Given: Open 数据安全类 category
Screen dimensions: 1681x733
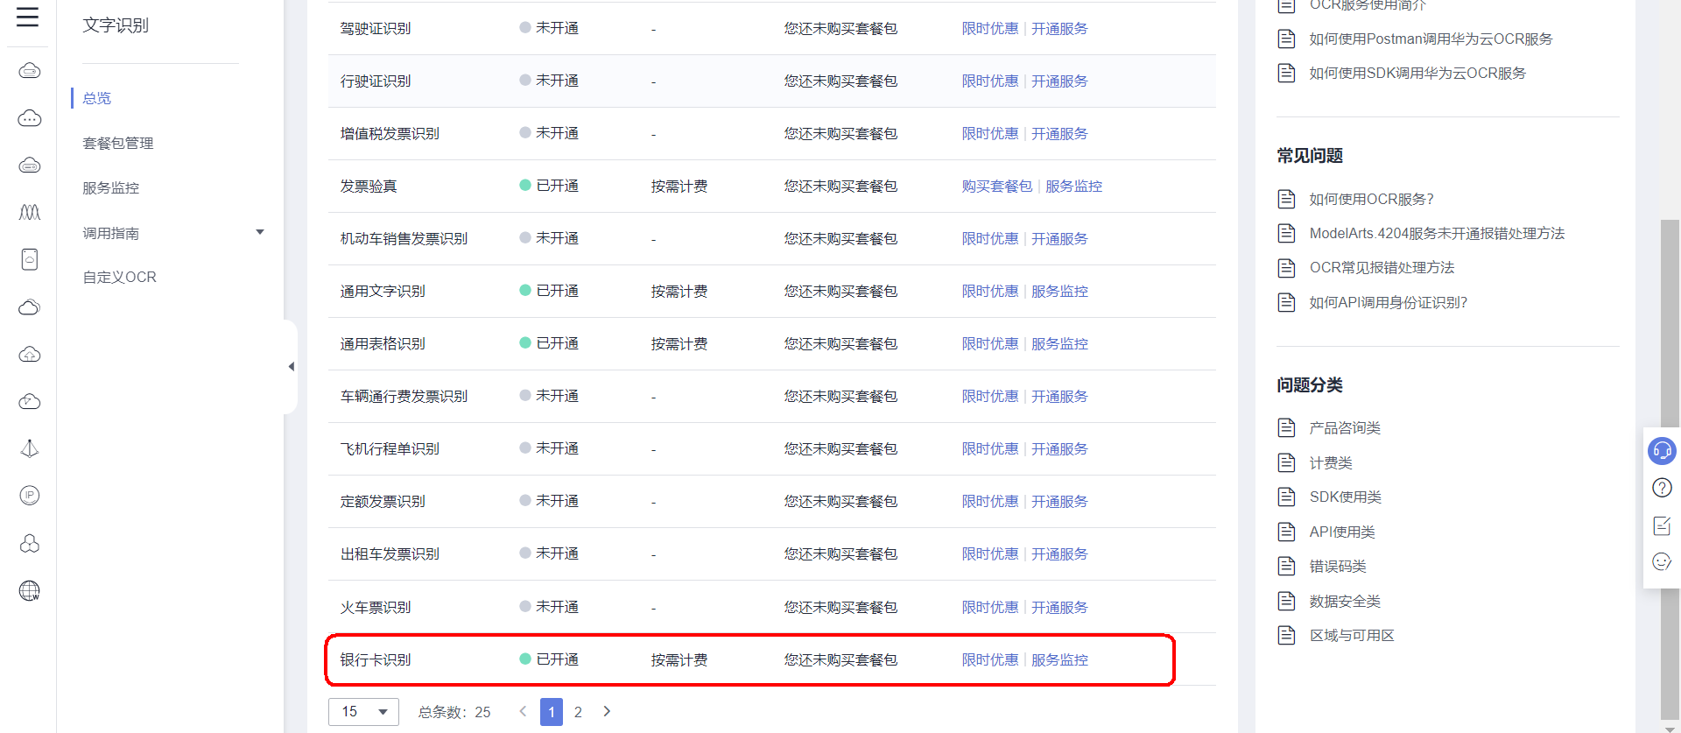Looking at the screenshot, I should pos(1345,601).
